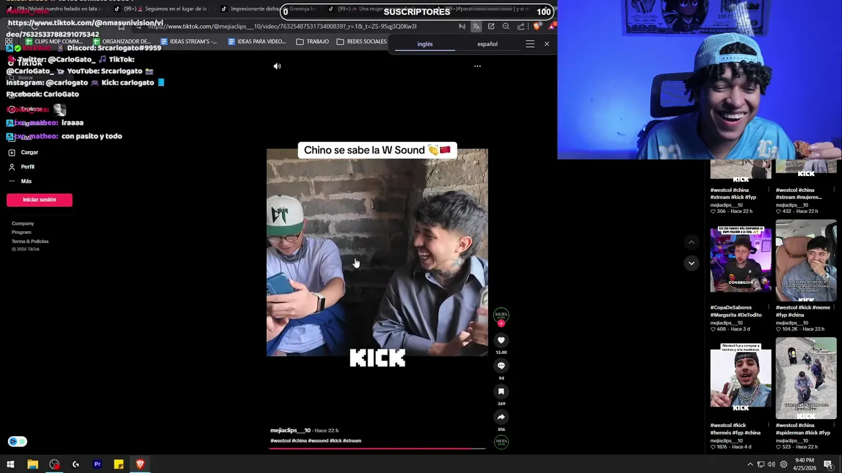The height and width of the screenshot is (473, 842).
Task: Click the zoom magnifier in address bar
Action: click(506, 26)
